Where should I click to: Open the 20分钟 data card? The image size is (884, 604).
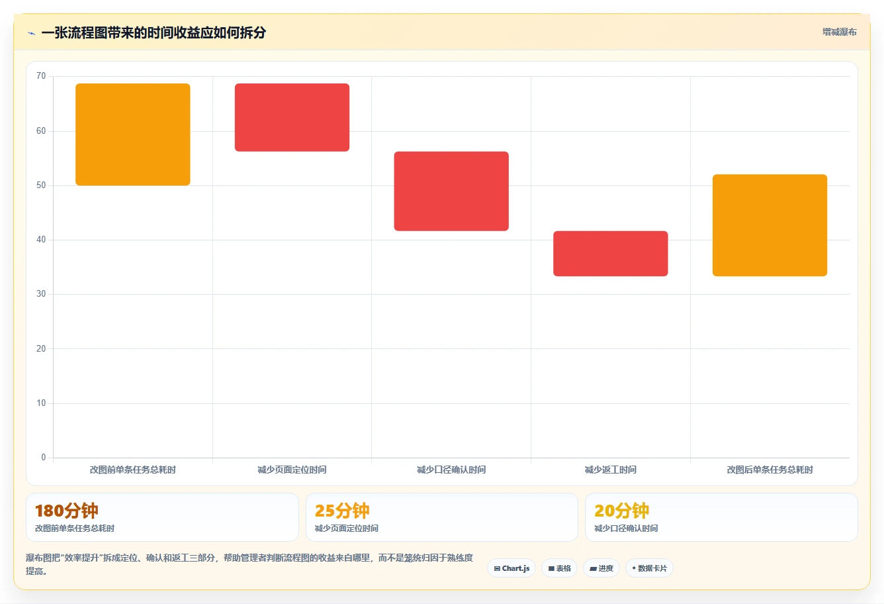coord(721,517)
